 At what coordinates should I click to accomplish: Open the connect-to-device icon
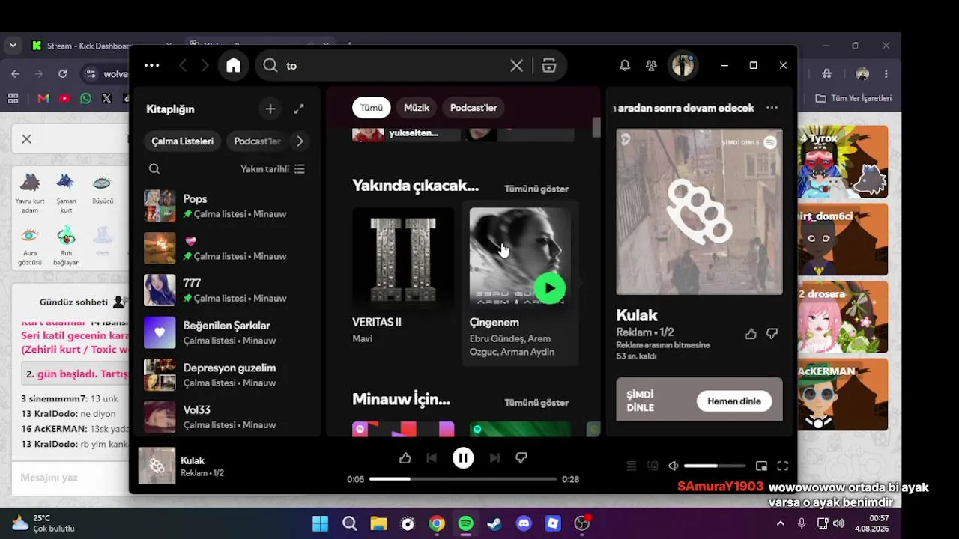point(653,466)
